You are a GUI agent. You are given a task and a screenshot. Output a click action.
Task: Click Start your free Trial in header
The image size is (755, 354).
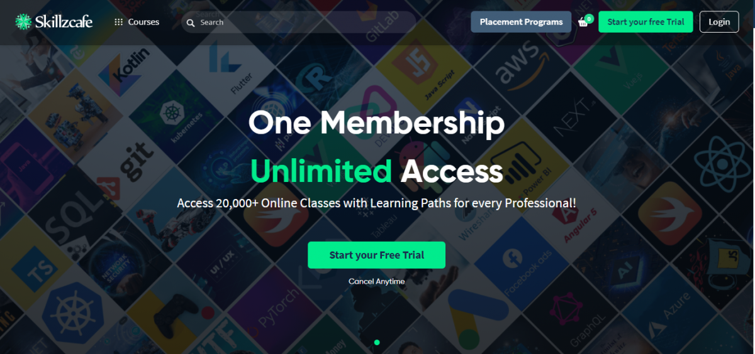[x=646, y=22]
